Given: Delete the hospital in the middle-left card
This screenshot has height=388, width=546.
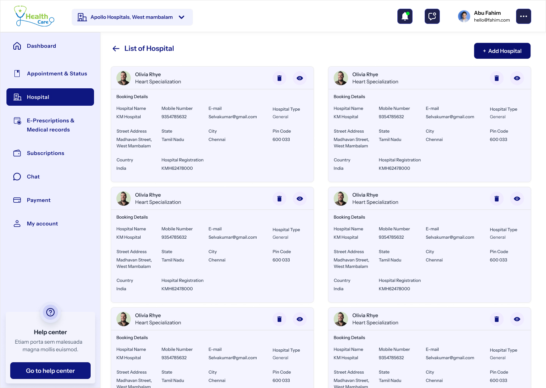Looking at the screenshot, I should (x=279, y=199).
